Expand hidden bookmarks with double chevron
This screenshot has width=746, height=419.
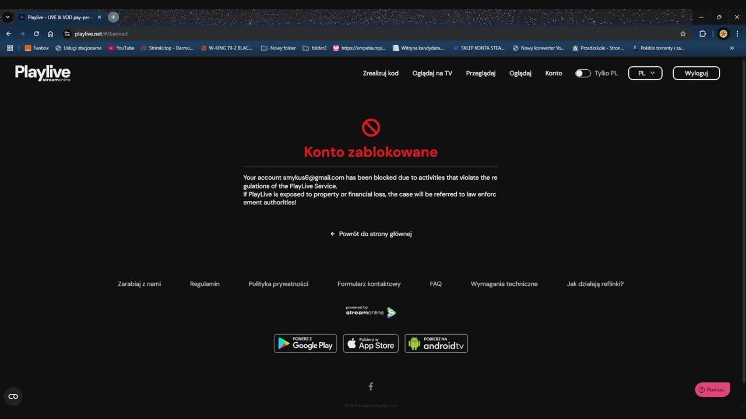pyautogui.click(x=732, y=48)
